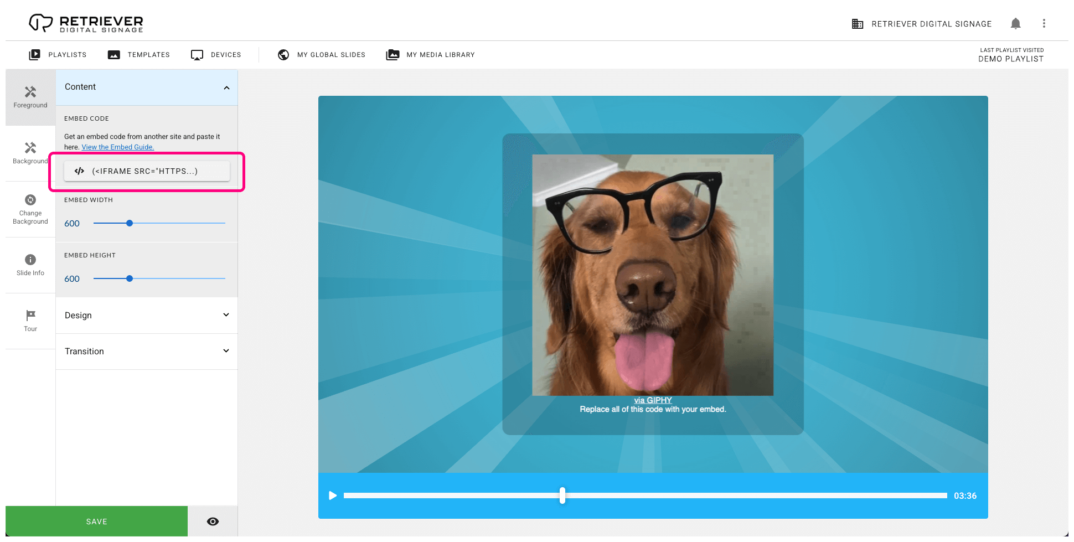Go to the Devices section
Image resolution: width=1074 pixels, height=542 pixels.
coord(216,54)
